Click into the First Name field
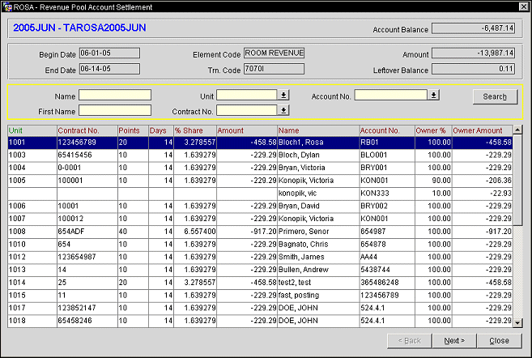The width and height of the screenshot is (532, 358). click(115, 110)
